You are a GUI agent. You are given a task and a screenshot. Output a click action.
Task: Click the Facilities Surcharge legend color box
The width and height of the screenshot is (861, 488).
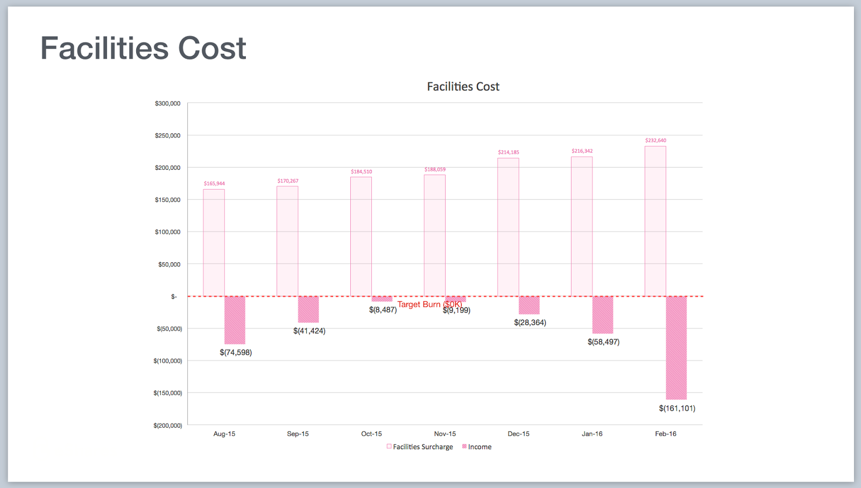389,447
